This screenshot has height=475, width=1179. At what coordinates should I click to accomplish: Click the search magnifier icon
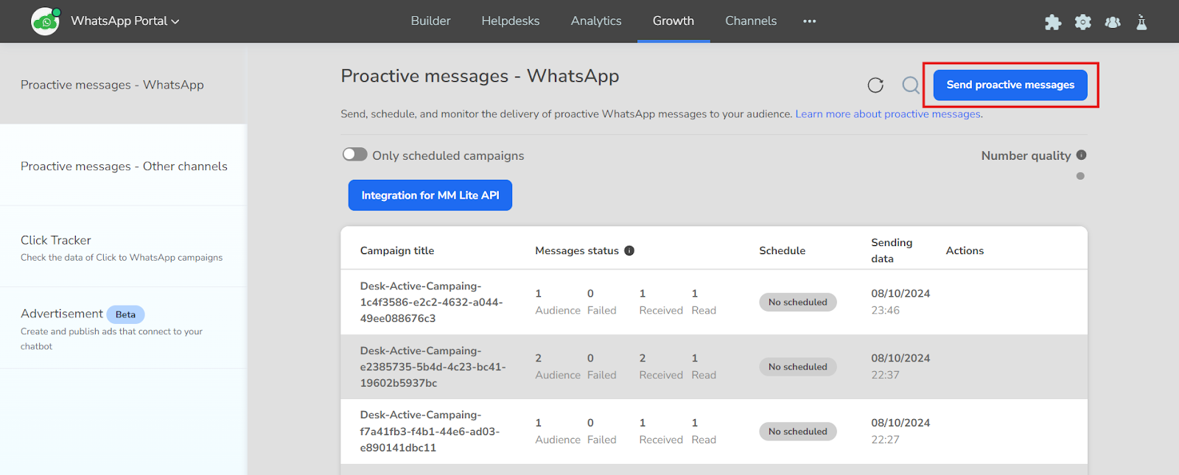point(911,85)
